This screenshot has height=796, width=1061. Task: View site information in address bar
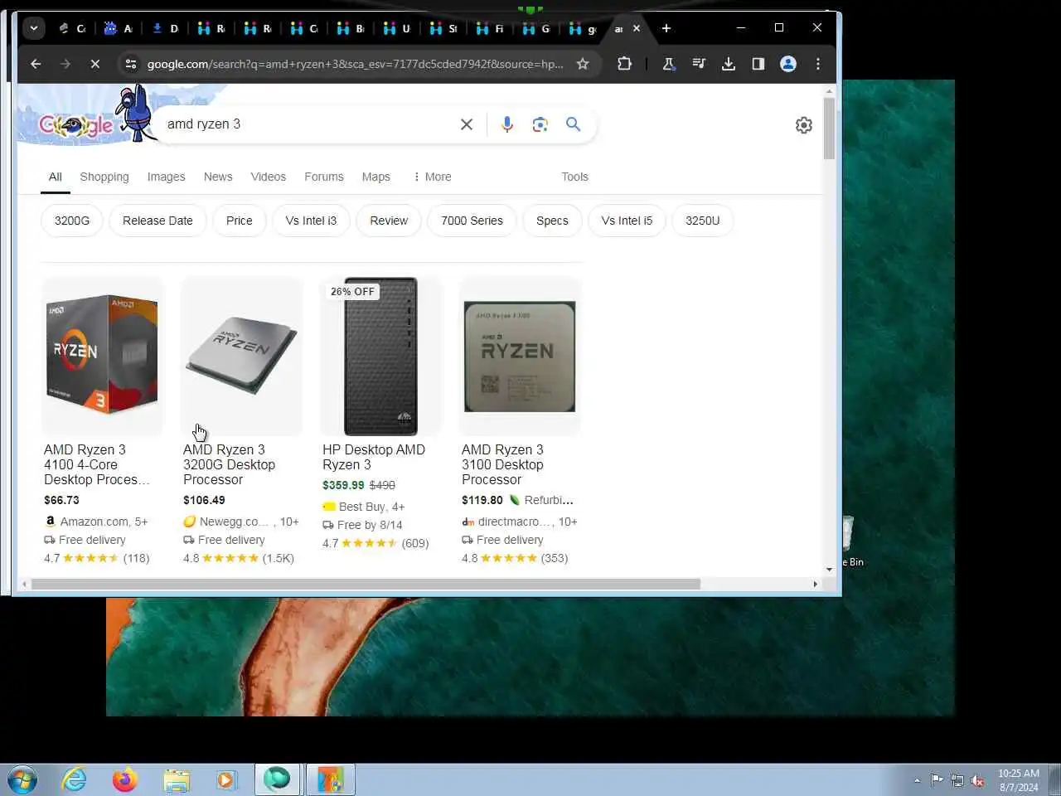tap(130, 64)
